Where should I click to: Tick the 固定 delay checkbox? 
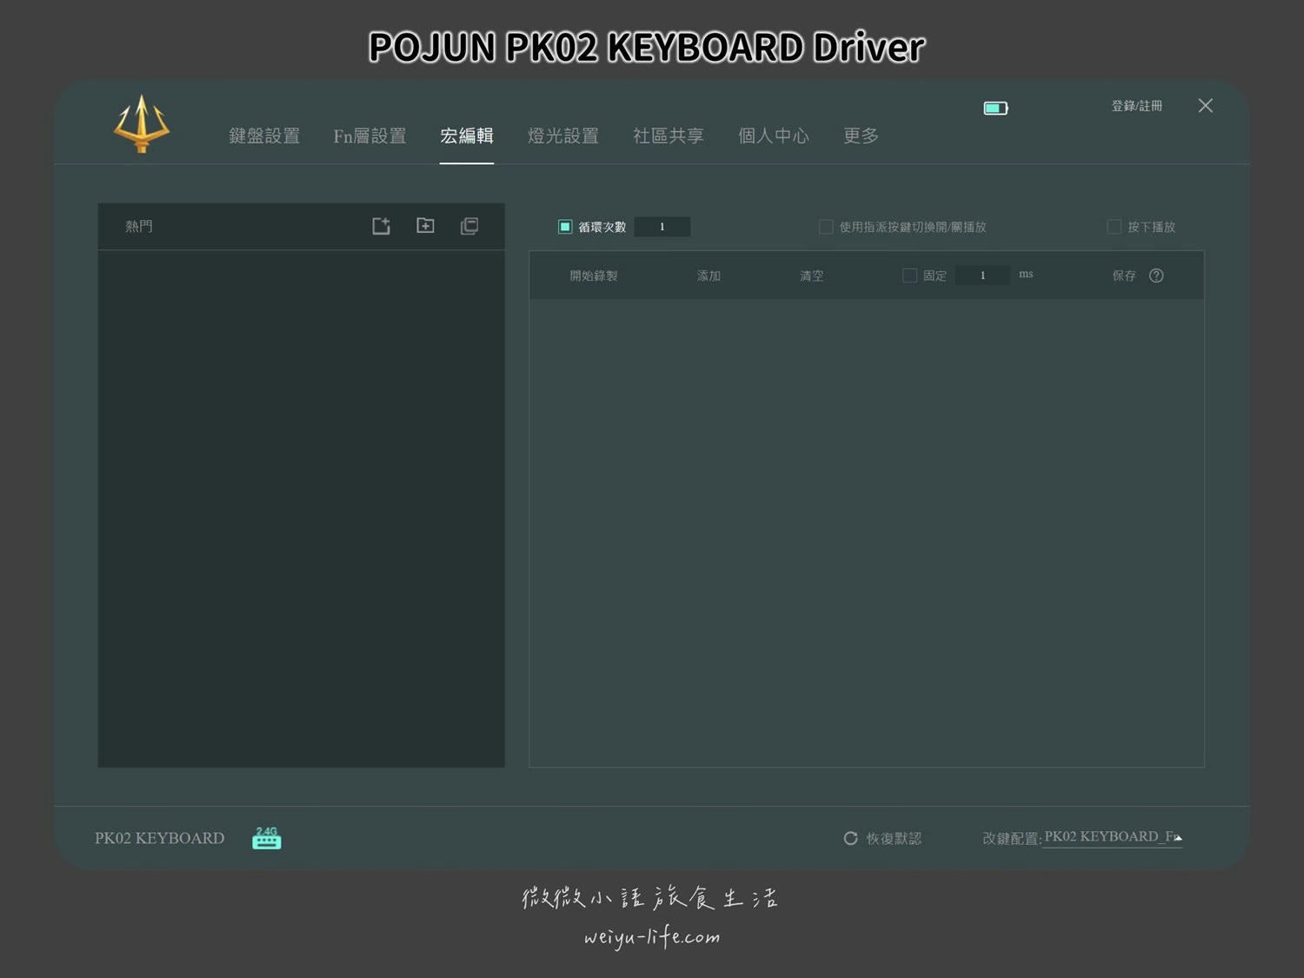pos(910,276)
